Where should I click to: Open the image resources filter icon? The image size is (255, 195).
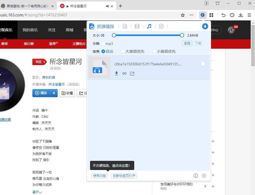125,26
